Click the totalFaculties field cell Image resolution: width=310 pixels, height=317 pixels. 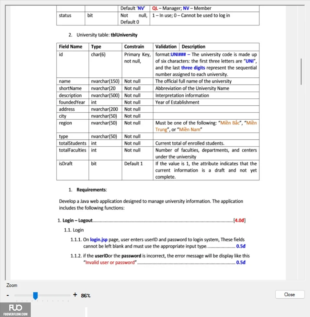(x=73, y=153)
